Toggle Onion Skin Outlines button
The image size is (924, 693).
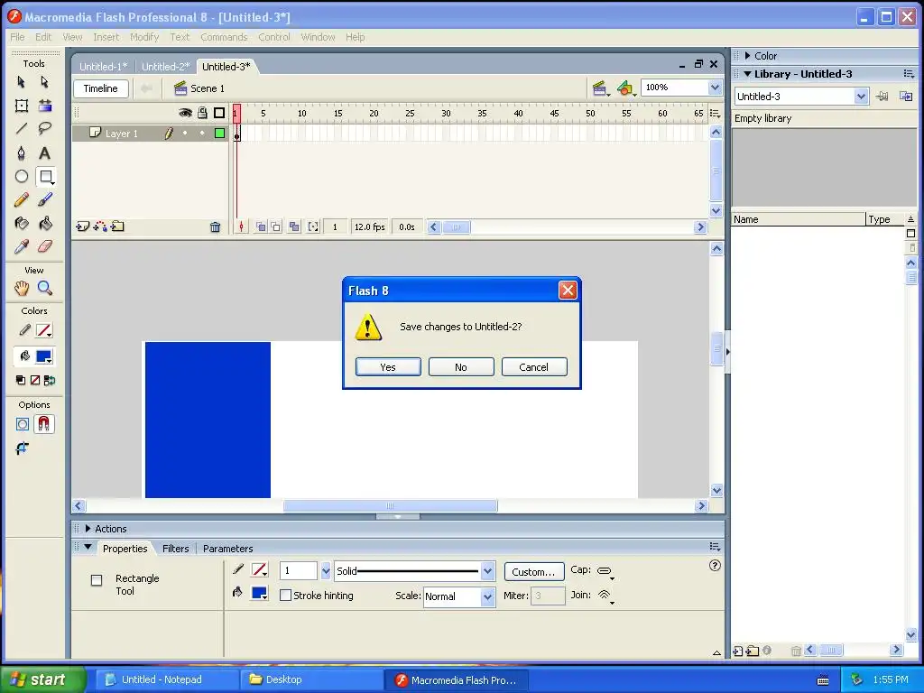pos(276,226)
